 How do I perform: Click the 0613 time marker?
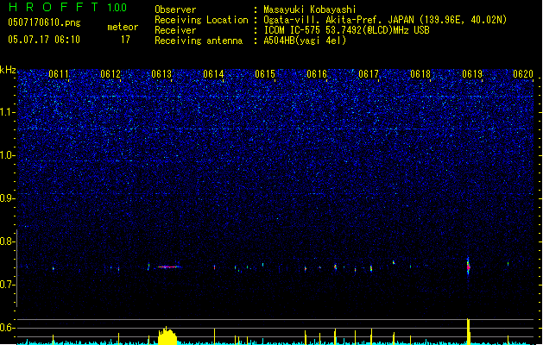[x=161, y=74]
